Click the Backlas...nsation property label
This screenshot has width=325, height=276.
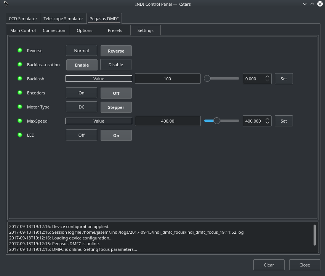click(43, 65)
